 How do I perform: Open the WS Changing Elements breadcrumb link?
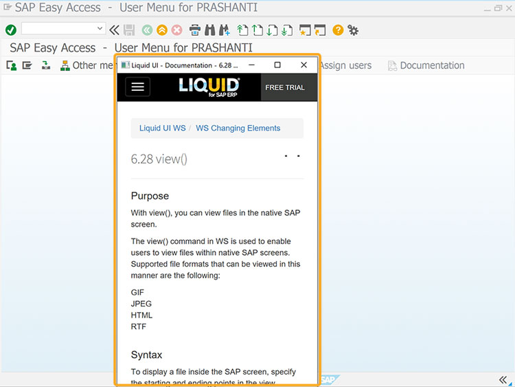238,128
